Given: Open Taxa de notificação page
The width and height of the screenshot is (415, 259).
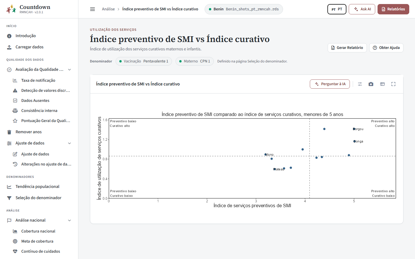Looking at the screenshot, I should tap(39, 81).
